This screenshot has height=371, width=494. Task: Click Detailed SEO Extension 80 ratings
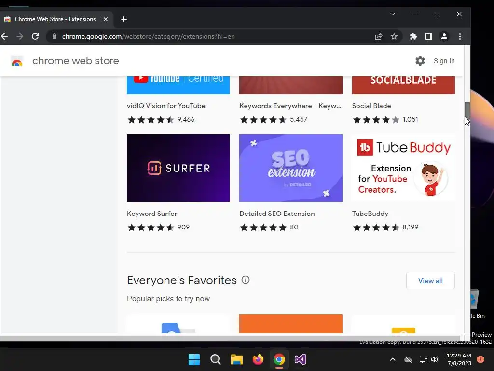tap(294, 227)
